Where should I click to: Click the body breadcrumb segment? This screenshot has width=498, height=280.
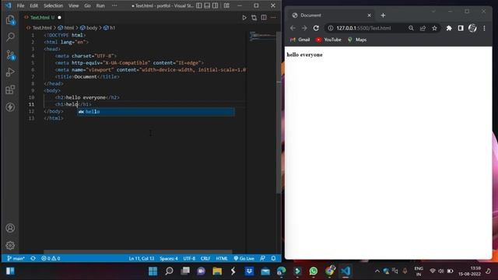pyautogui.click(x=89, y=28)
